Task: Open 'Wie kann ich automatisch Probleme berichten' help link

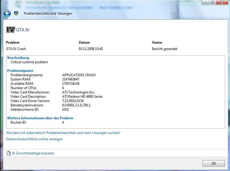Action: [63, 132]
